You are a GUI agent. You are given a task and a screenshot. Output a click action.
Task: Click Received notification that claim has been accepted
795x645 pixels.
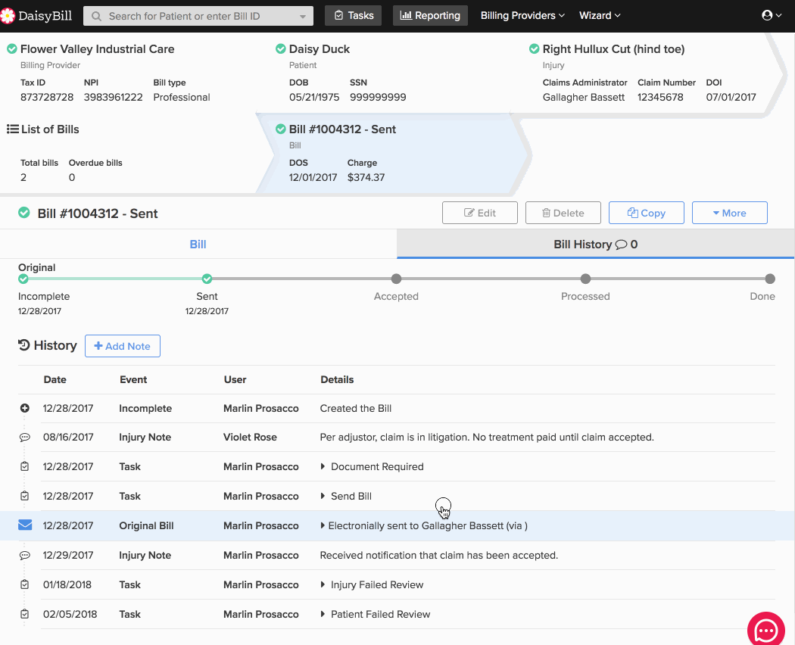(439, 555)
